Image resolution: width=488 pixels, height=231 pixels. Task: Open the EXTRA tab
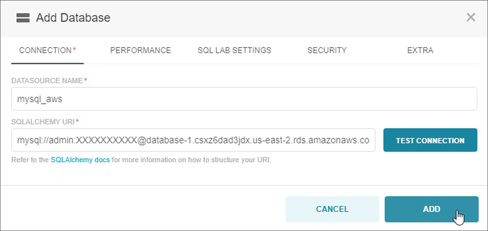coord(420,50)
